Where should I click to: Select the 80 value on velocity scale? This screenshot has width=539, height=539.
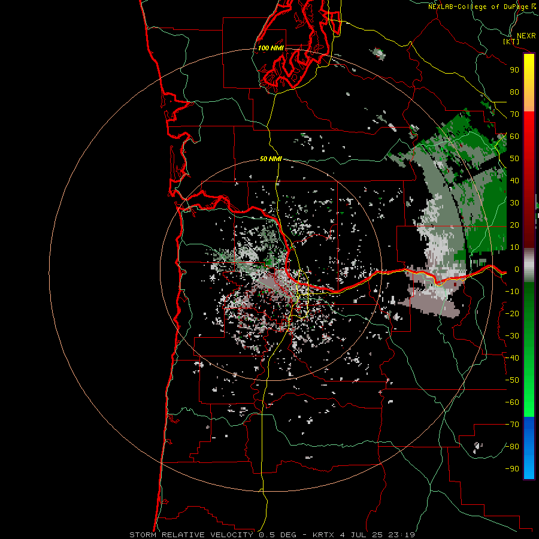514,92
